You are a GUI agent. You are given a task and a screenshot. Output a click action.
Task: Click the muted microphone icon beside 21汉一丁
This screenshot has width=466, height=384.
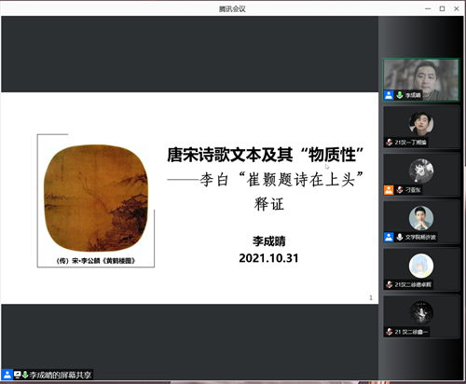coord(389,143)
